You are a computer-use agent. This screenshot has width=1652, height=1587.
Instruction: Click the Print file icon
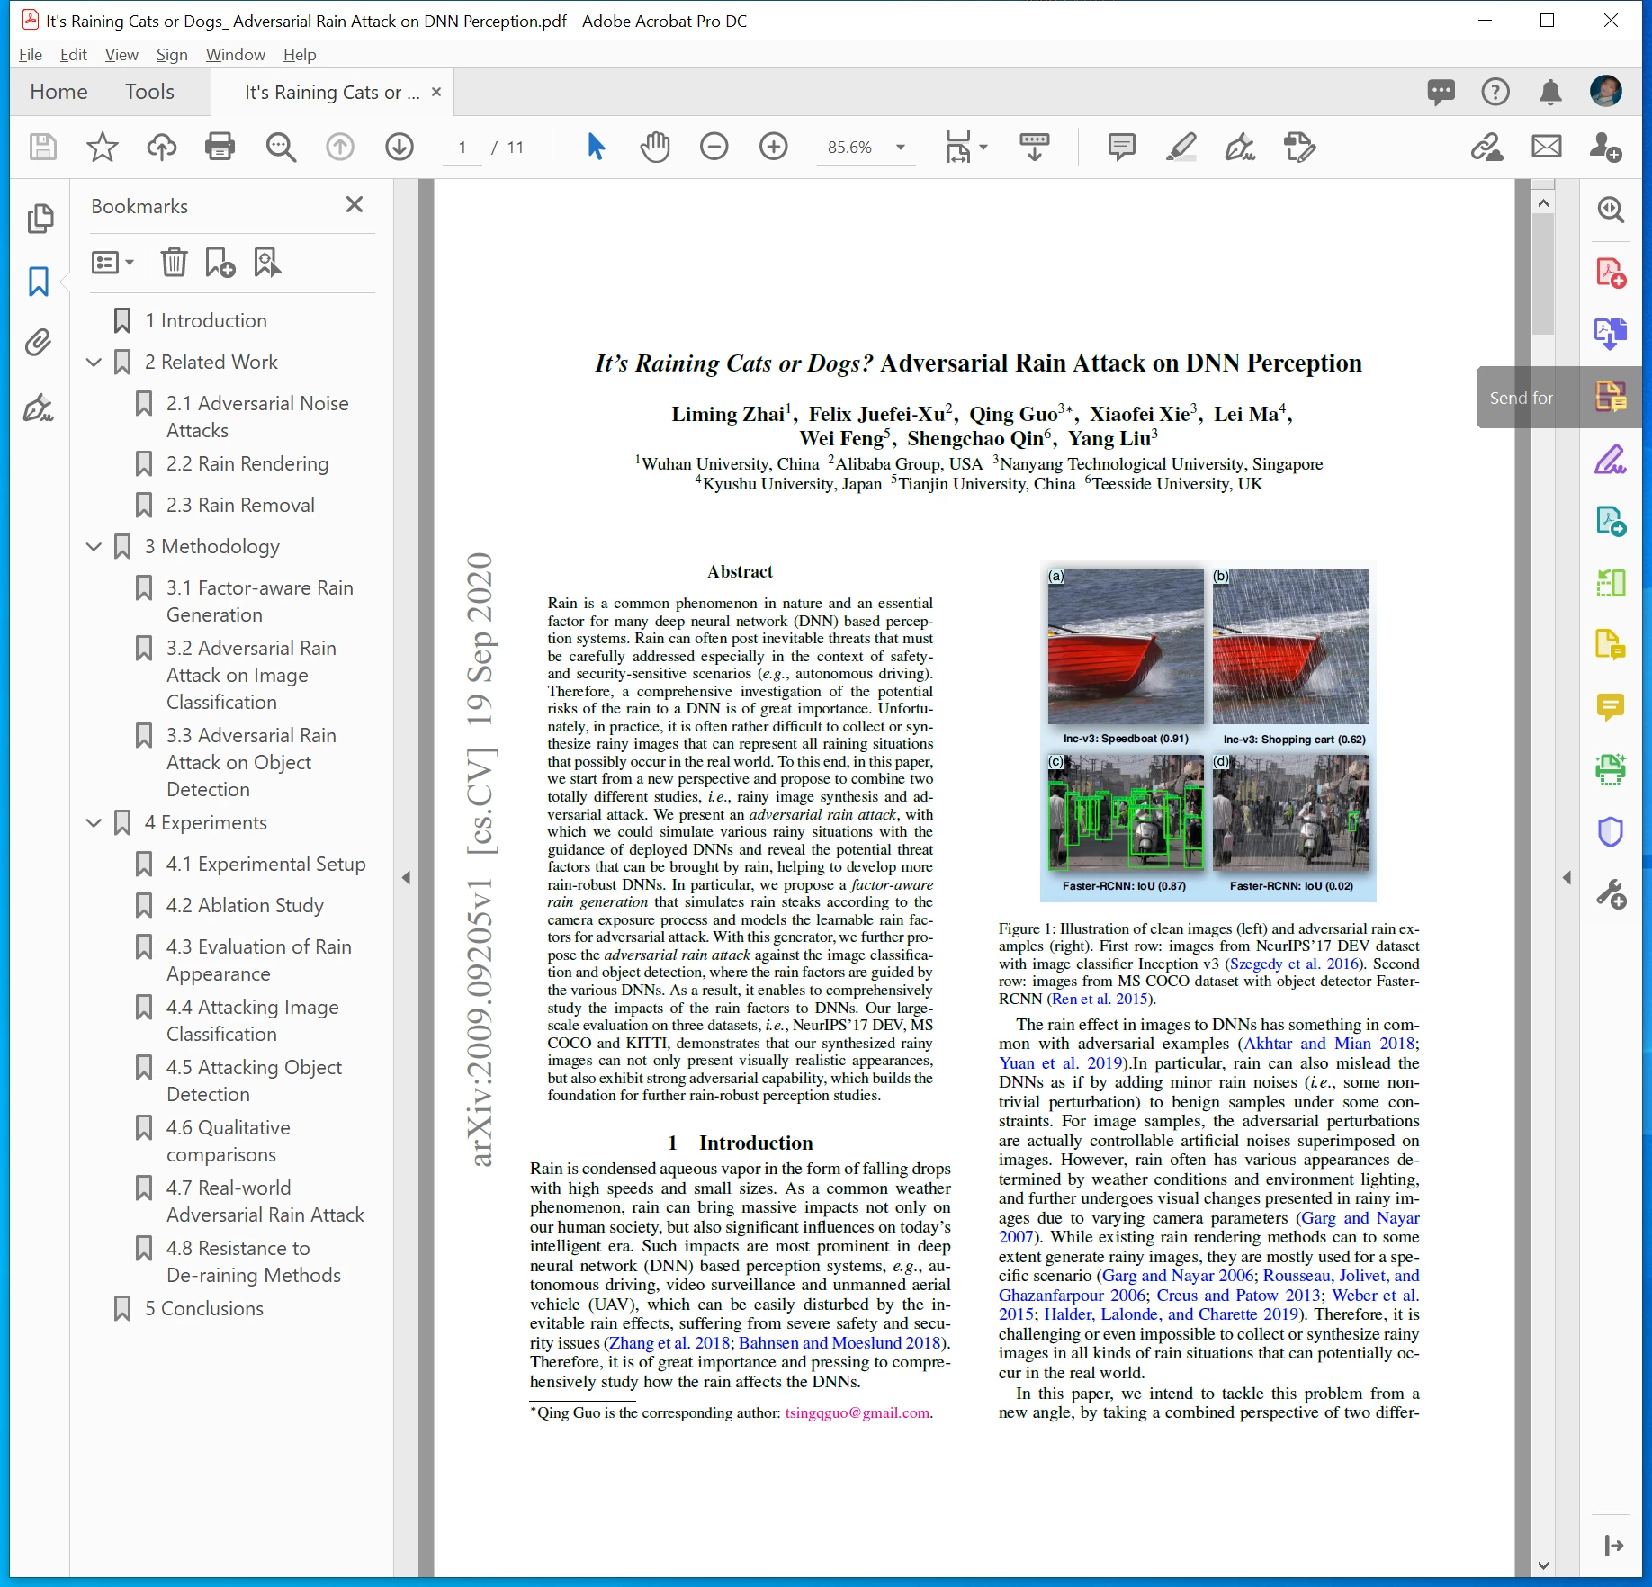click(x=220, y=147)
